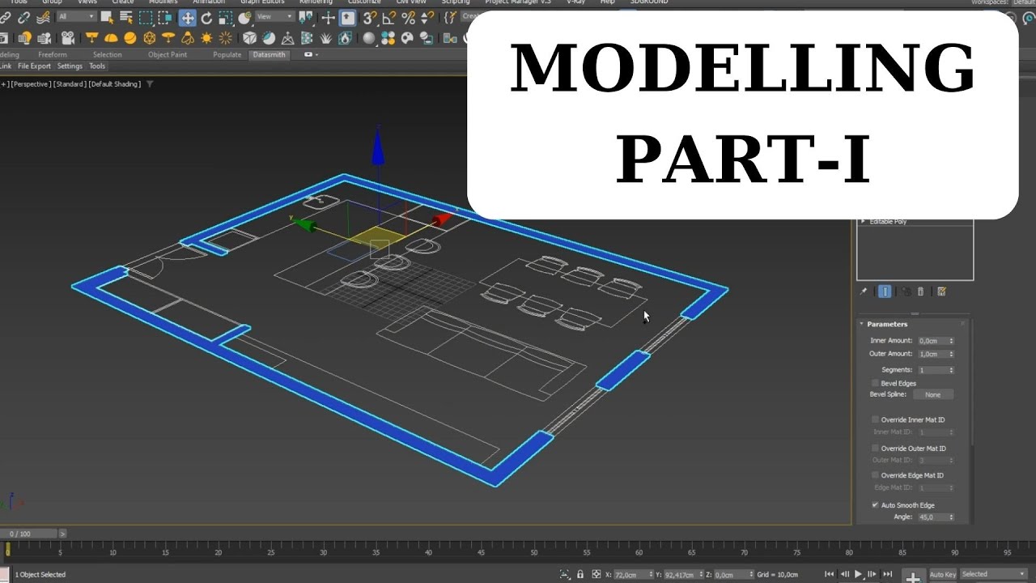Open the Datasmith Tools item

pyautogui.click(x=97, y=66)
